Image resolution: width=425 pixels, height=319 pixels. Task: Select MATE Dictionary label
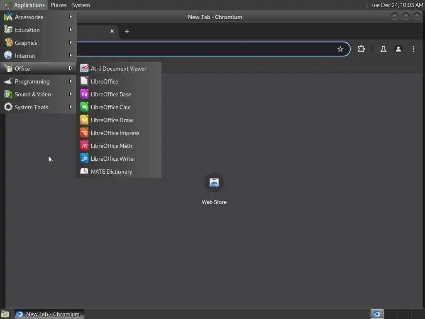[x=111, y=172]
